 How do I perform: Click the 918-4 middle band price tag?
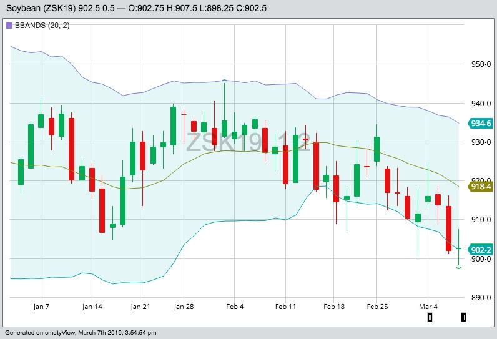pos(481,187)
